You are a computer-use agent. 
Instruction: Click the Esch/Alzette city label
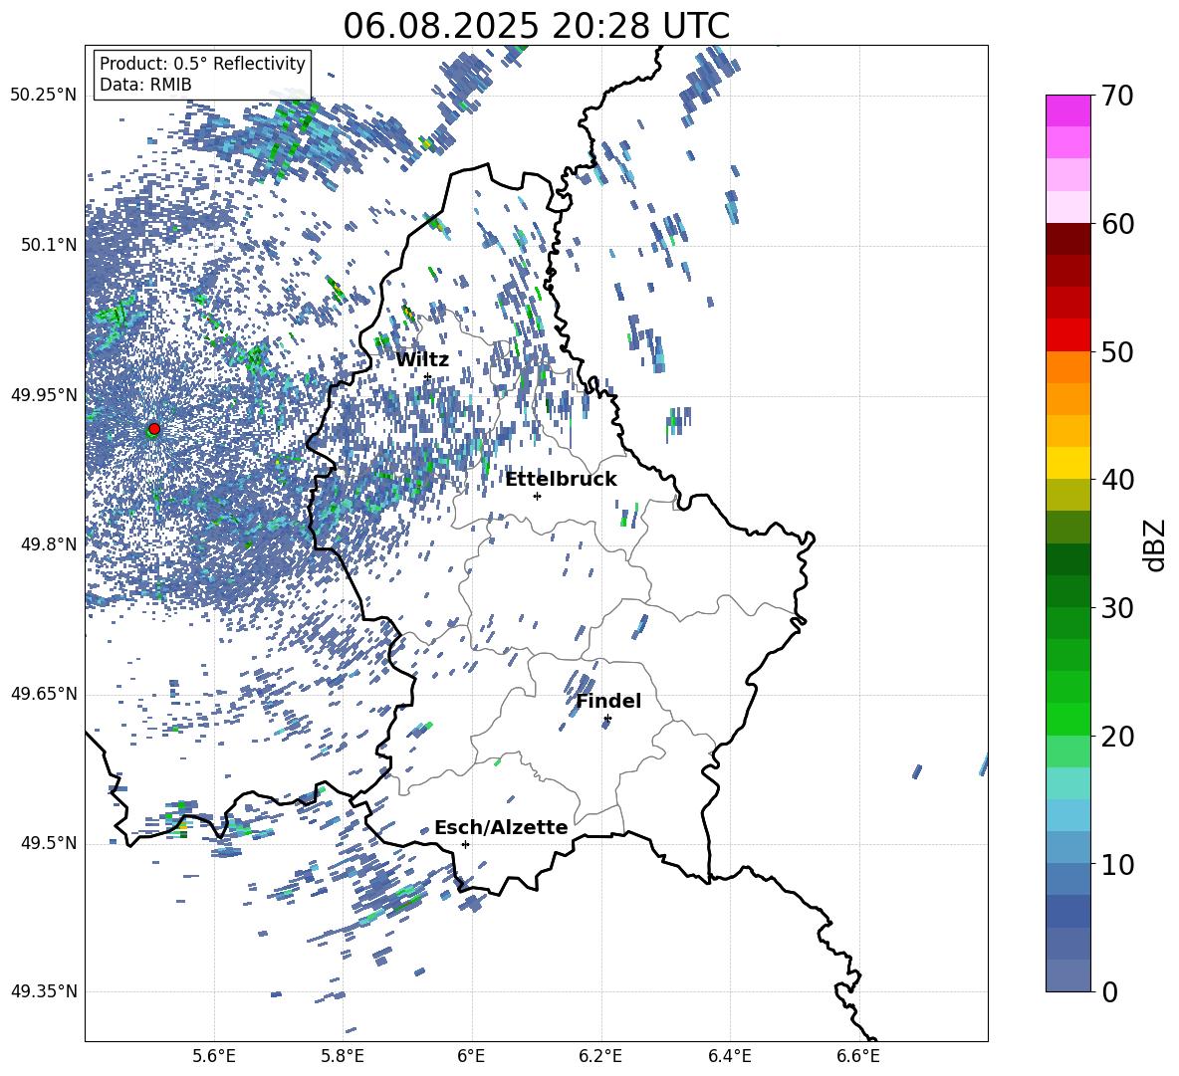[501, 828]
